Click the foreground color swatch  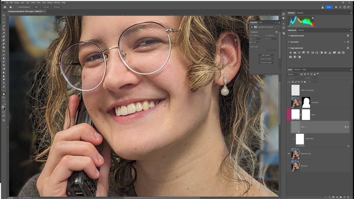(x=3, y=107)
